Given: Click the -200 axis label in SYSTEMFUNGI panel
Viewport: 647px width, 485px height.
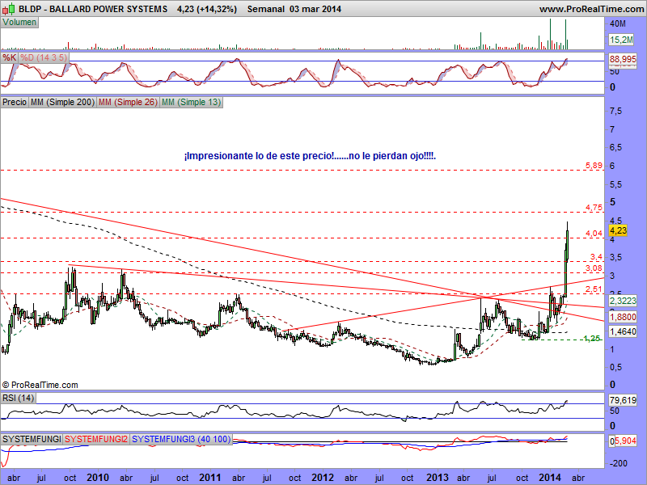Looking at the screenshot, I should [x=619, y=463].
